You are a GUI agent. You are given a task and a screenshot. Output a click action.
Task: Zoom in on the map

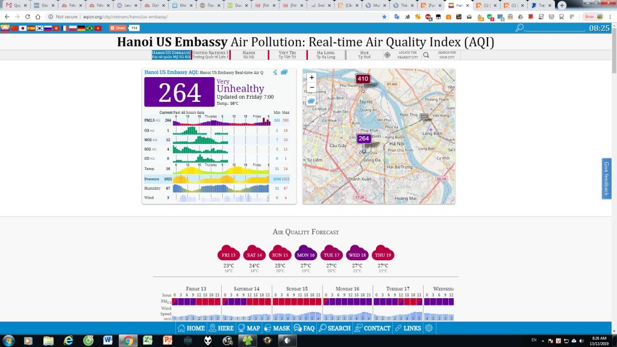312,78
